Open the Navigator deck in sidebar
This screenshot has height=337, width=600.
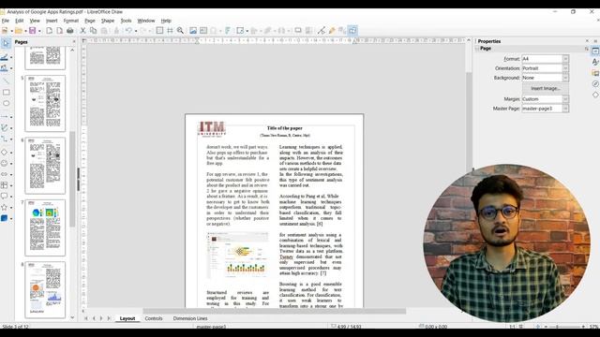click(595, 83)
